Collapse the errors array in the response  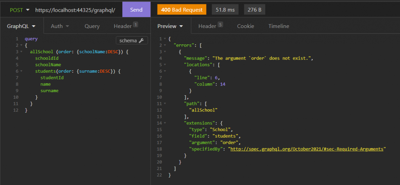pyautogui.click(x=164, y=45)
